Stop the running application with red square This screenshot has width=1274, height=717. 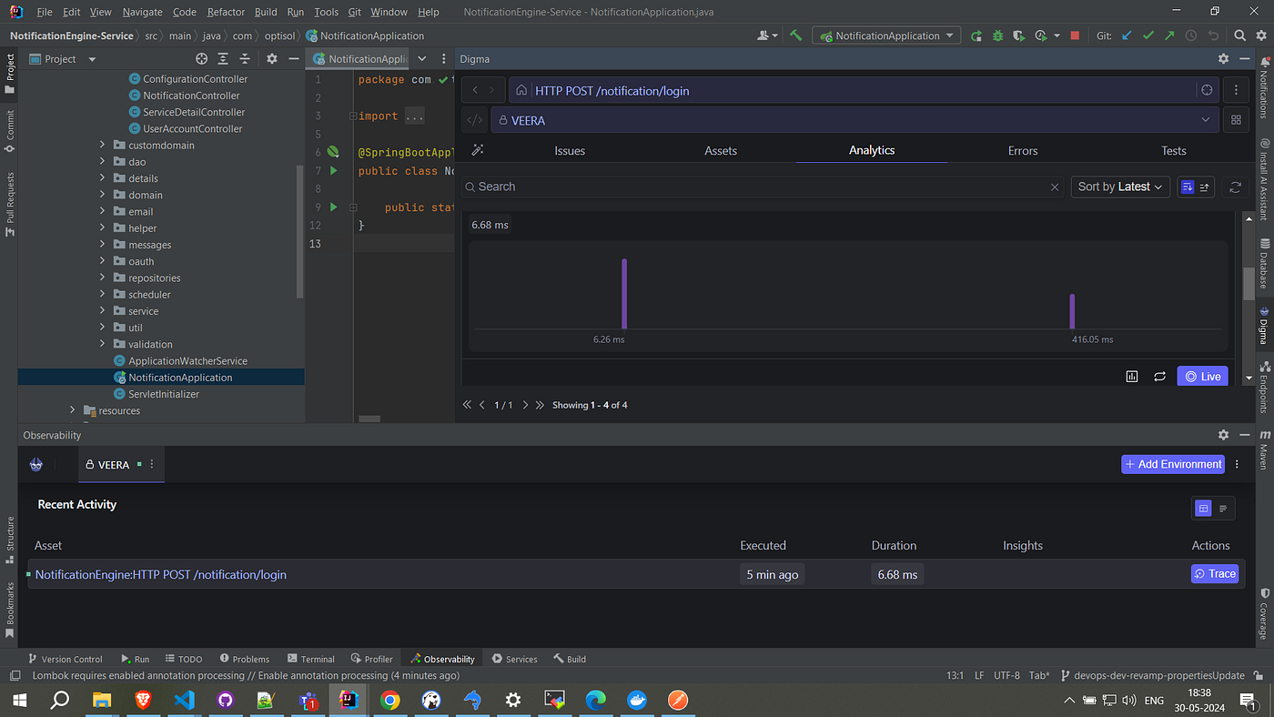1075,35
